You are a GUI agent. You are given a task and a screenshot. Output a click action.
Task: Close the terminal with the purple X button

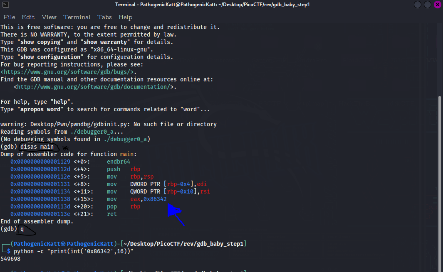click(x=437, y=5)
